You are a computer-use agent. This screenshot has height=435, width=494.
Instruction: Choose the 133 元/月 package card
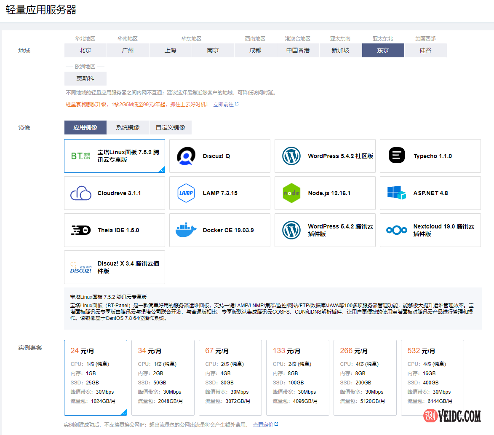pos(298,378)
